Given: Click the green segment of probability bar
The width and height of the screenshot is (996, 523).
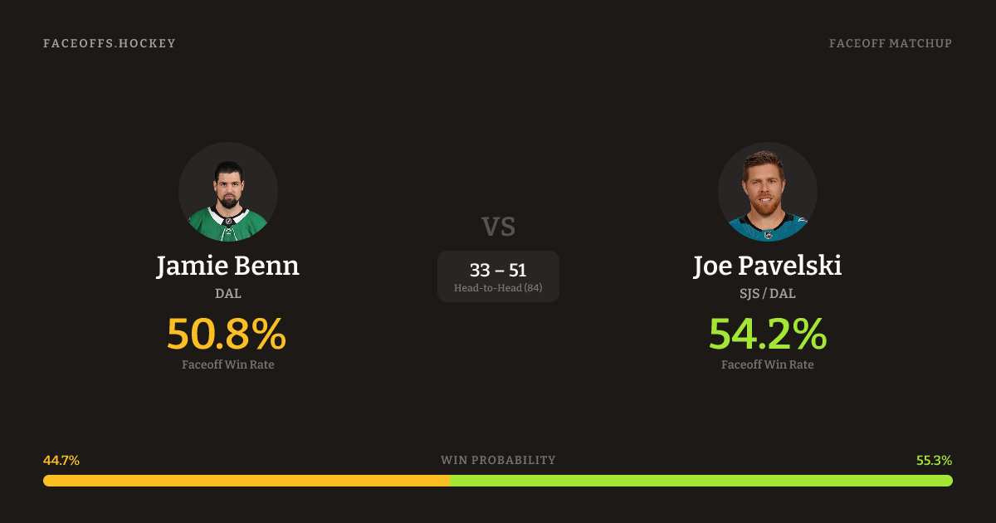Looking at the screenshot, I should point(701,481).
